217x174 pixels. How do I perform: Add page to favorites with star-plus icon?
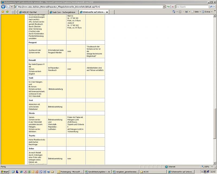pos(7,12)
